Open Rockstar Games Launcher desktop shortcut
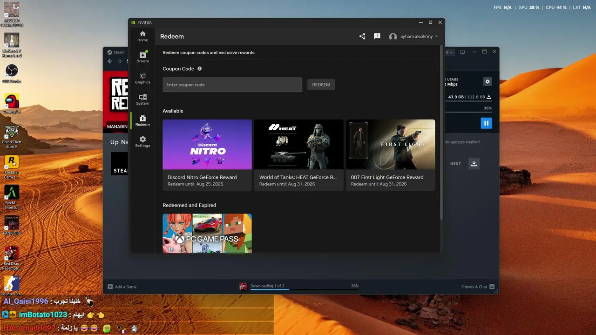 12,167
